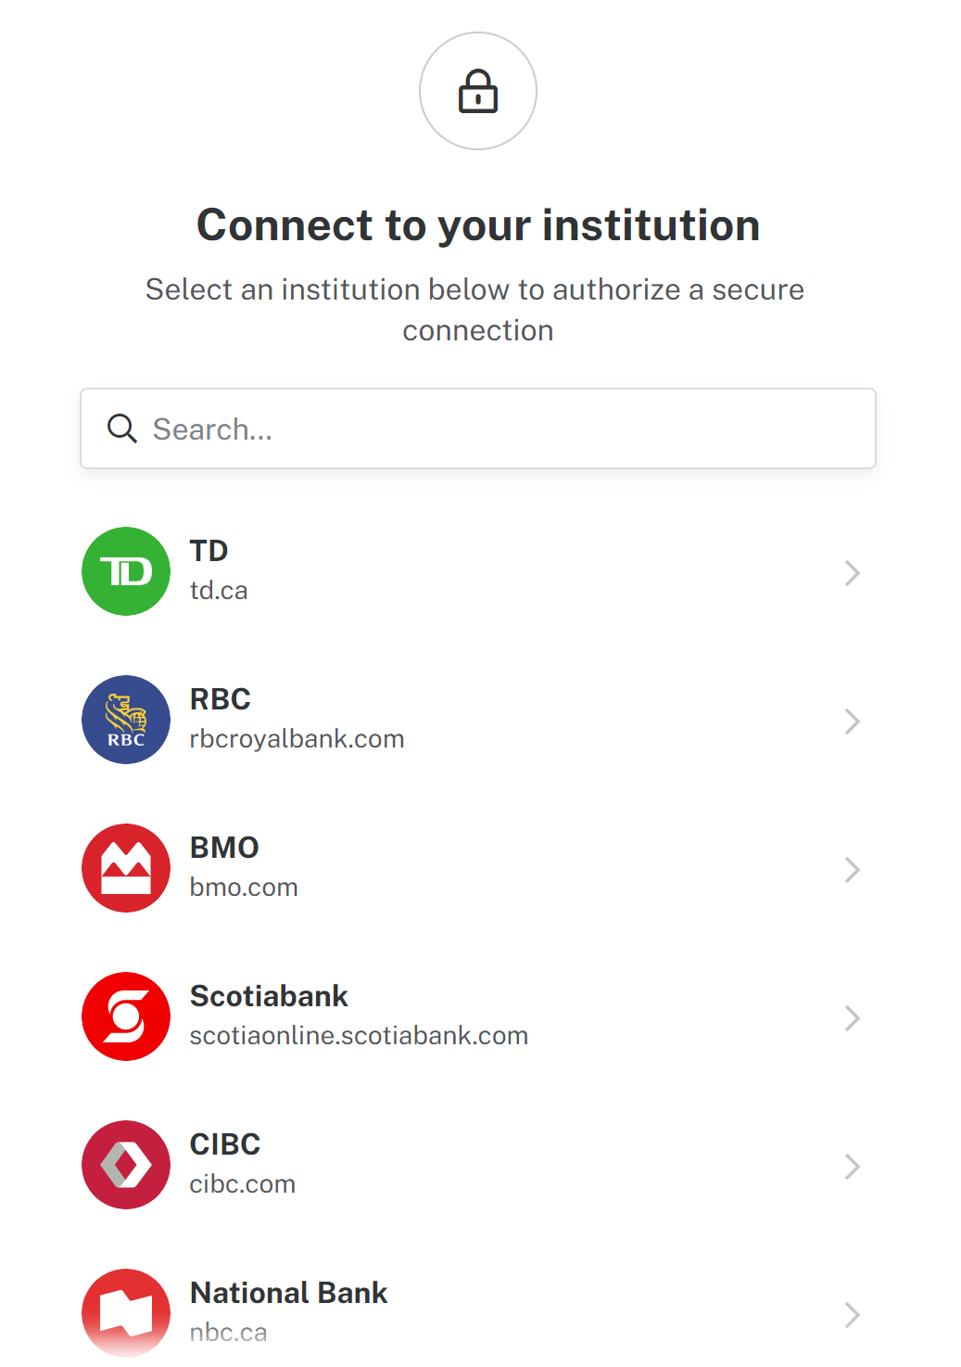Open Scotiabank with its right arrow
The image size is (961, 1367).
click(853, 1018)
